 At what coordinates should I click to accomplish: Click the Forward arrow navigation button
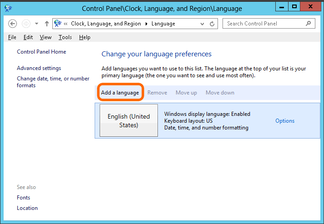pos(26,24)
